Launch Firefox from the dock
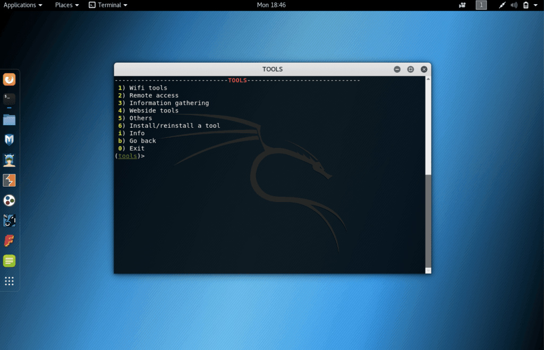Image resolution: width=544 pixels, height=350 pixels. [10, 80]
